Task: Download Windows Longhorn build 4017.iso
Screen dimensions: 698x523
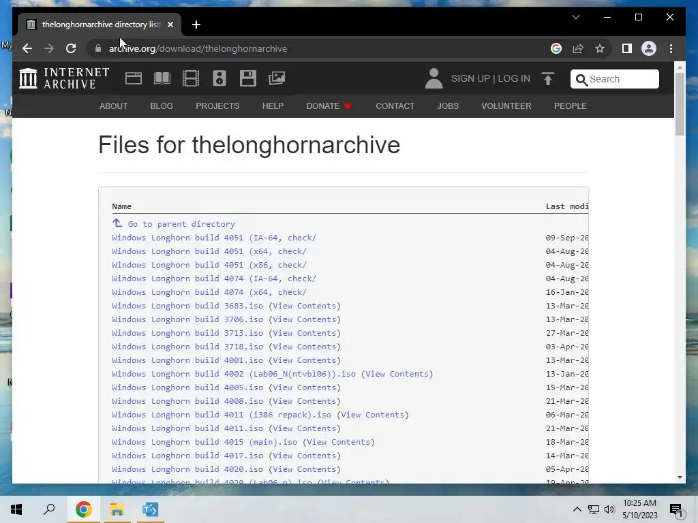Action: [x=187, y=456]
